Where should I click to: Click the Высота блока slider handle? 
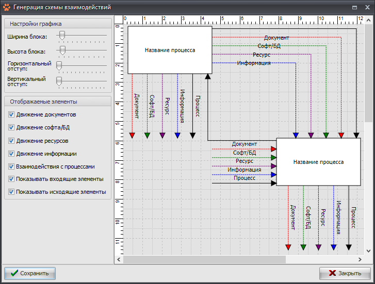(62, 51)
